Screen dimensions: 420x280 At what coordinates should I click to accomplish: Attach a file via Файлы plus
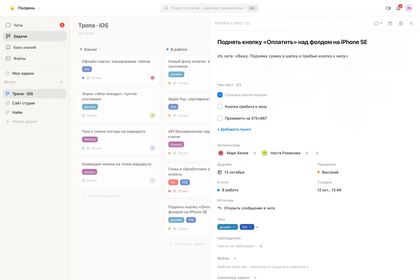point(235,258)
